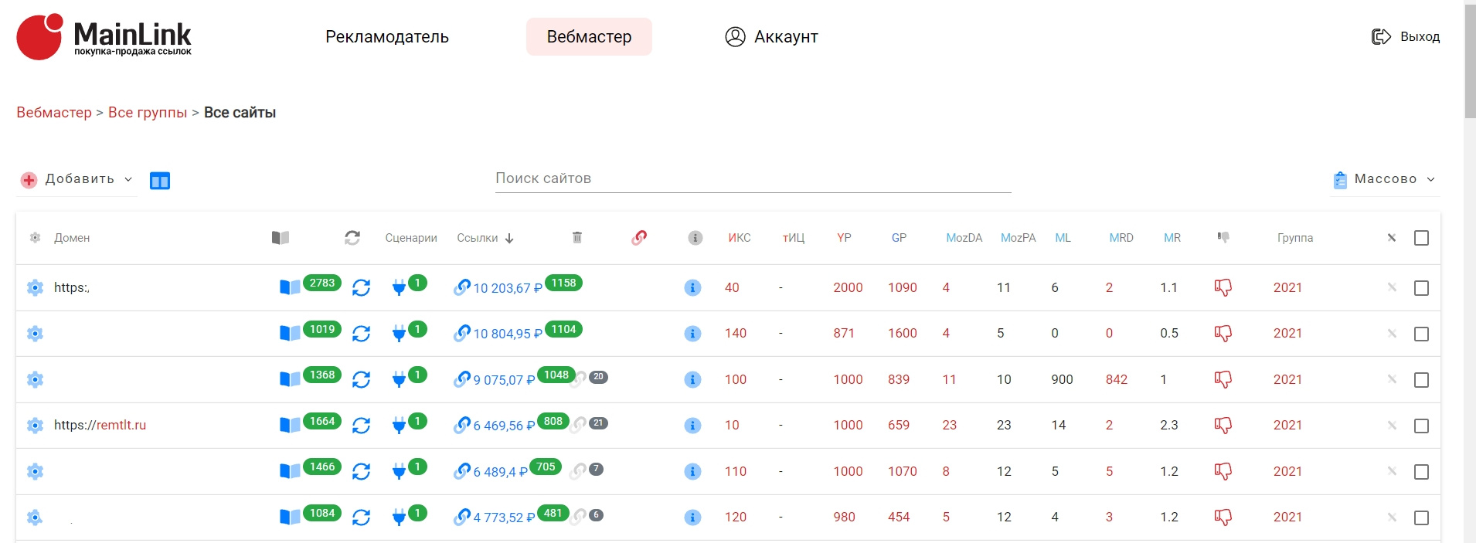Open scenarios plug icon in 1466 row
The height and width of the screenshot is (543, 1476).
click(399, 471)
